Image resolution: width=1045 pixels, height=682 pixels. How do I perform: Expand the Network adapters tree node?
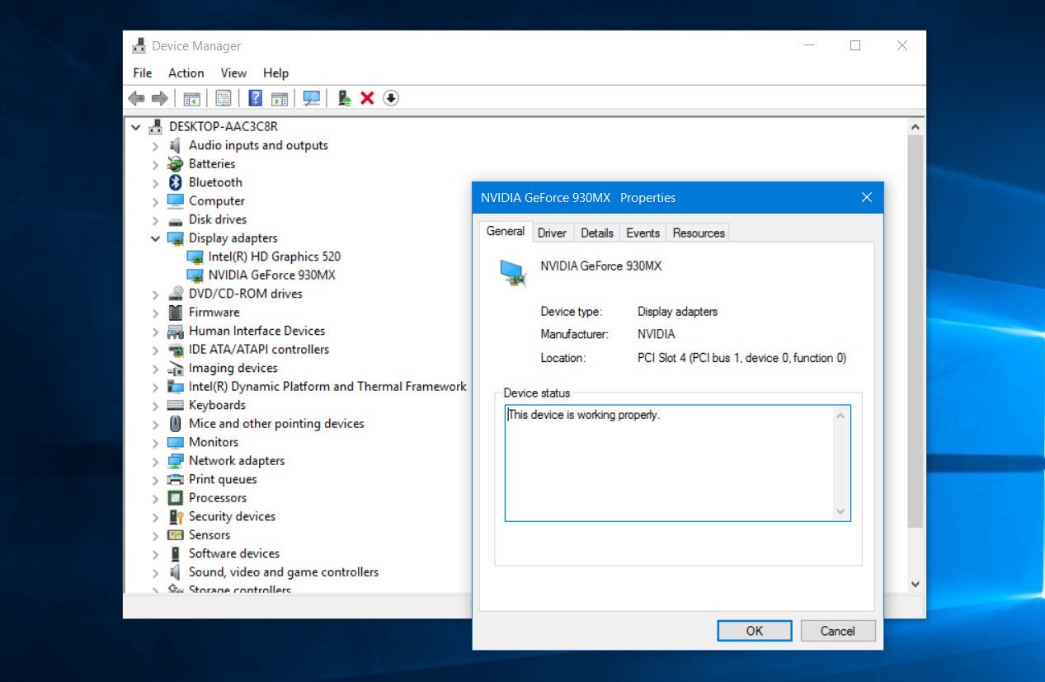[156, 460]
